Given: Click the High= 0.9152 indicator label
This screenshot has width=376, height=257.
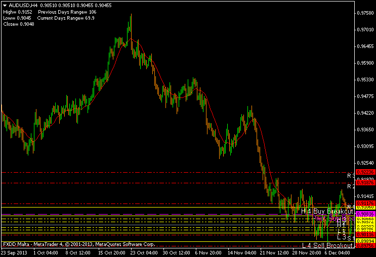Looking at the screenshot, I should tap(17, 12).
